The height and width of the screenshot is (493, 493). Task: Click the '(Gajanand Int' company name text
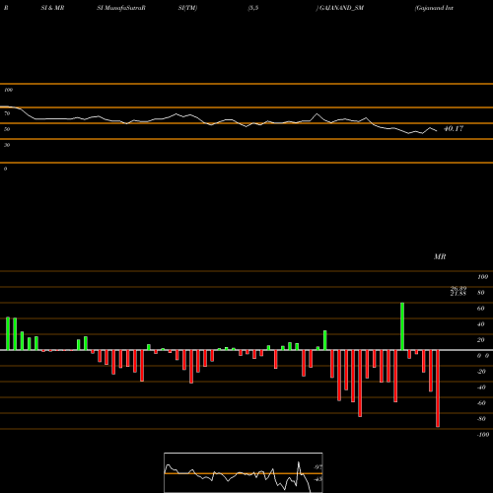click(x=434, y=8)
